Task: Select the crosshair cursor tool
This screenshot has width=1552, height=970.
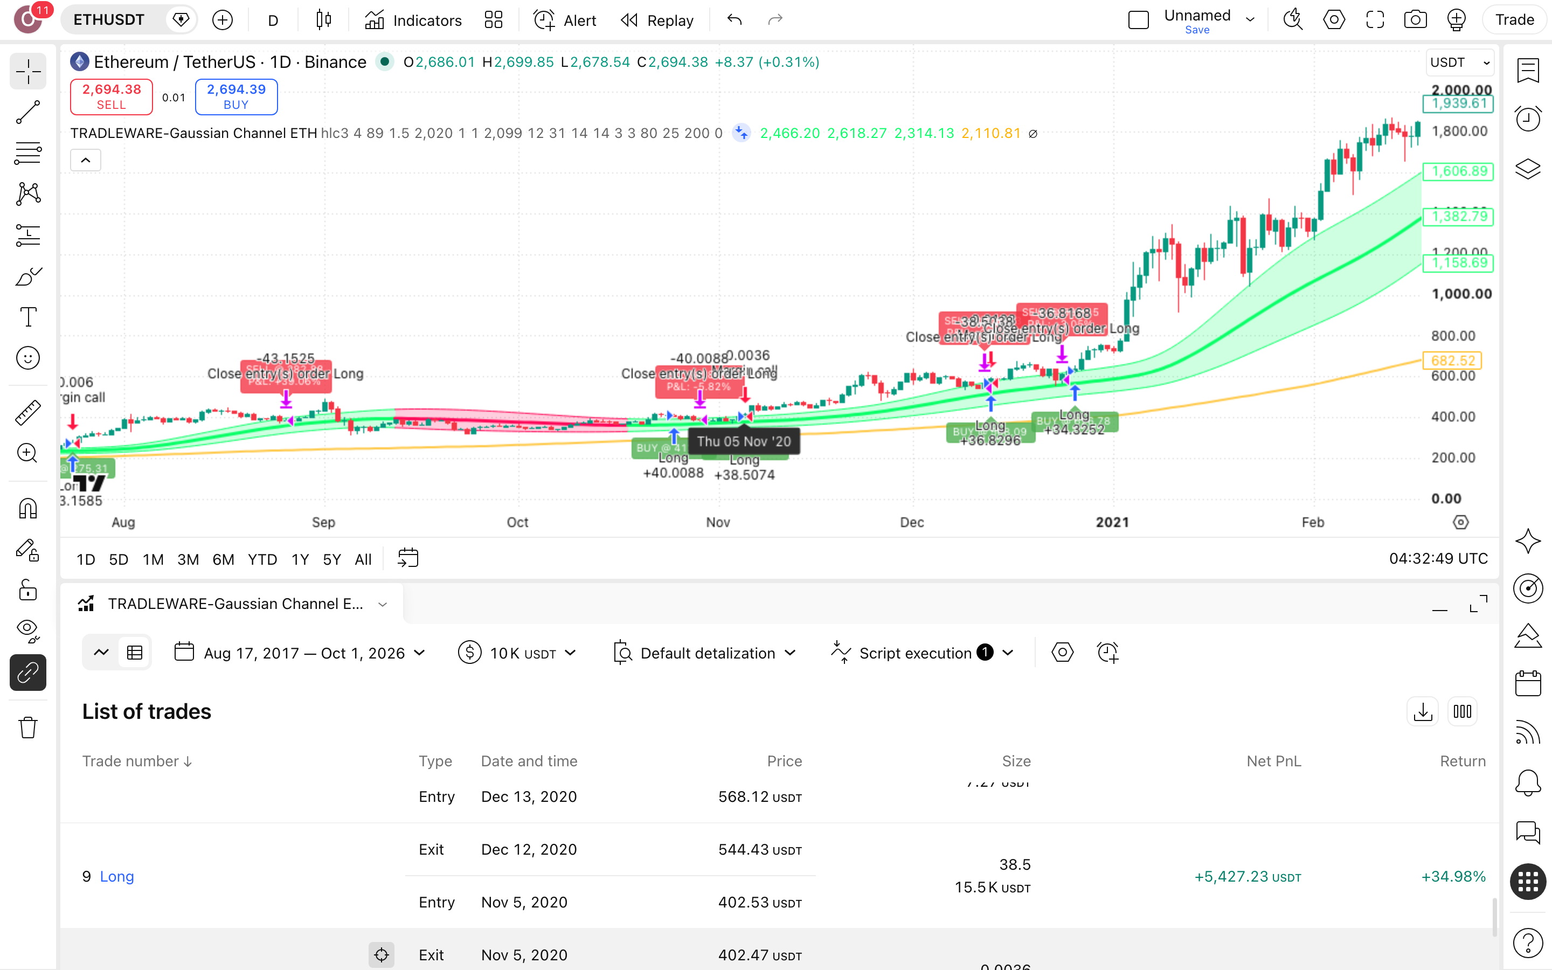Action: (28, 71)
